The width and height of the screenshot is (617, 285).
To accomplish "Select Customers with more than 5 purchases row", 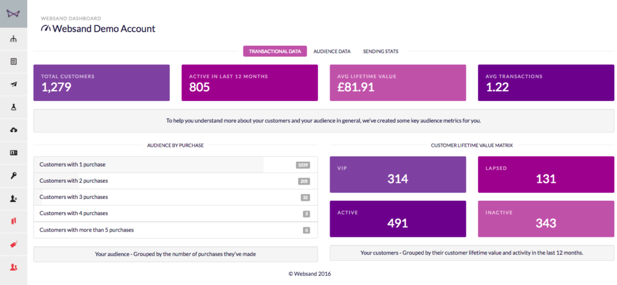I will pyautogui.click(x=175, y=230).
